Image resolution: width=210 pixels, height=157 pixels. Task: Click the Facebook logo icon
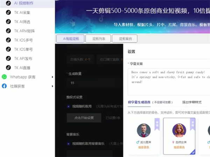coord(4,86)
